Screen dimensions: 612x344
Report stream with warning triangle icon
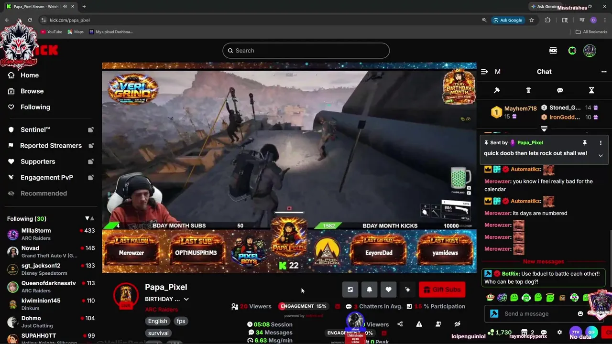pos(419,324)
